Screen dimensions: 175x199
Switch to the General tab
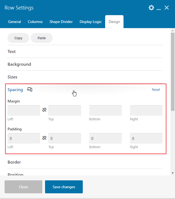[x=14, y=22]
